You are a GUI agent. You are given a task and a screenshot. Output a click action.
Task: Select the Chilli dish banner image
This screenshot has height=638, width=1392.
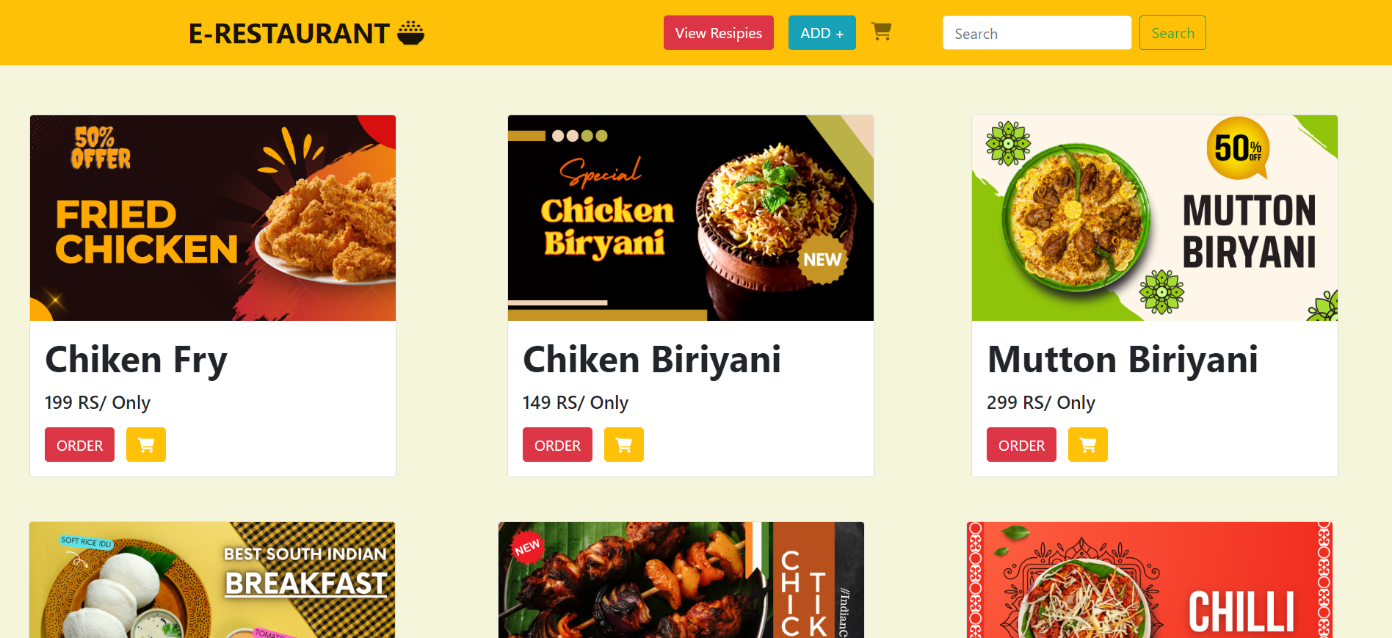pos(1150,580)
